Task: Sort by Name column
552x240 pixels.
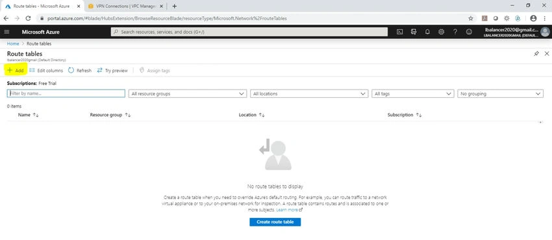Action: (28, 115)
